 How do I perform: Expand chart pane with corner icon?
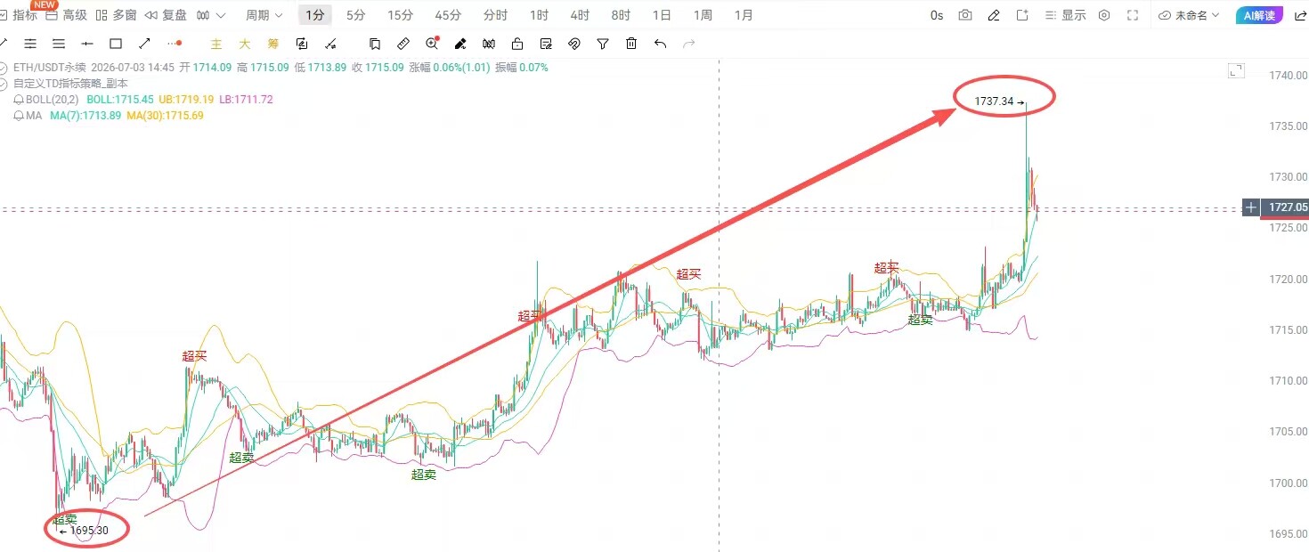[1235, 71]
